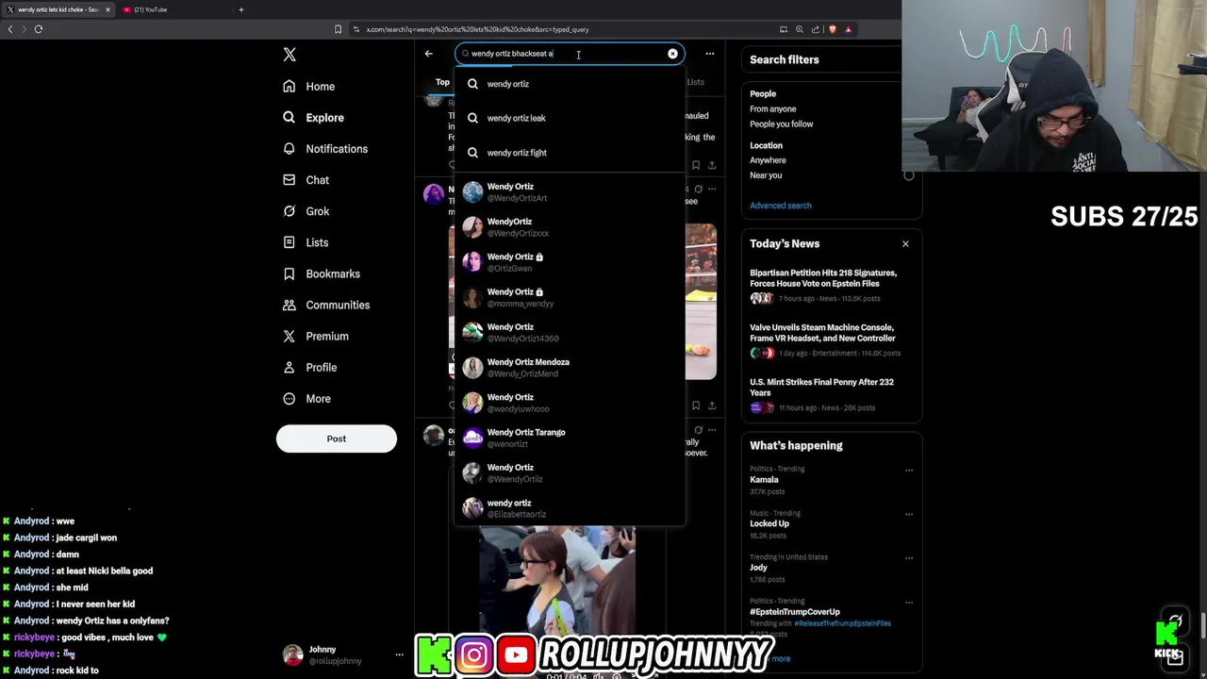1207x679 pixels.
Task: Open the #ReleaseTheTrumpEpsteinFiles hashtag
Action: (842, 623)
